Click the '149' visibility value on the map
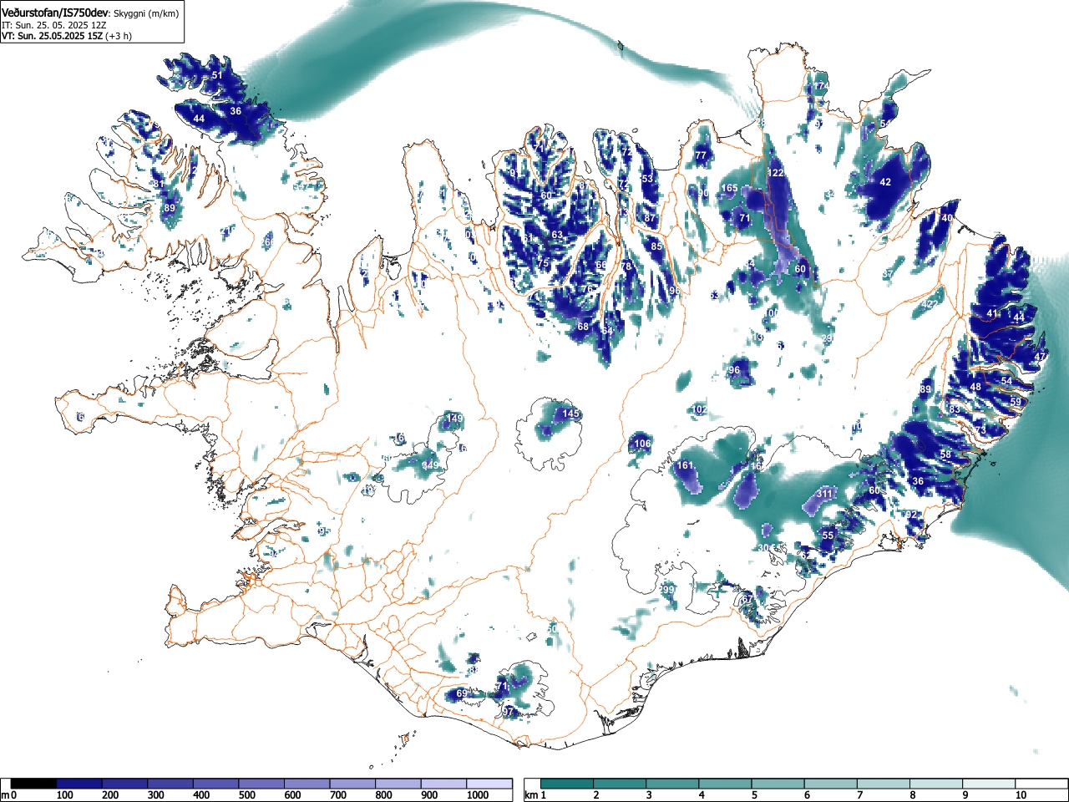 (x=454, y=419)
